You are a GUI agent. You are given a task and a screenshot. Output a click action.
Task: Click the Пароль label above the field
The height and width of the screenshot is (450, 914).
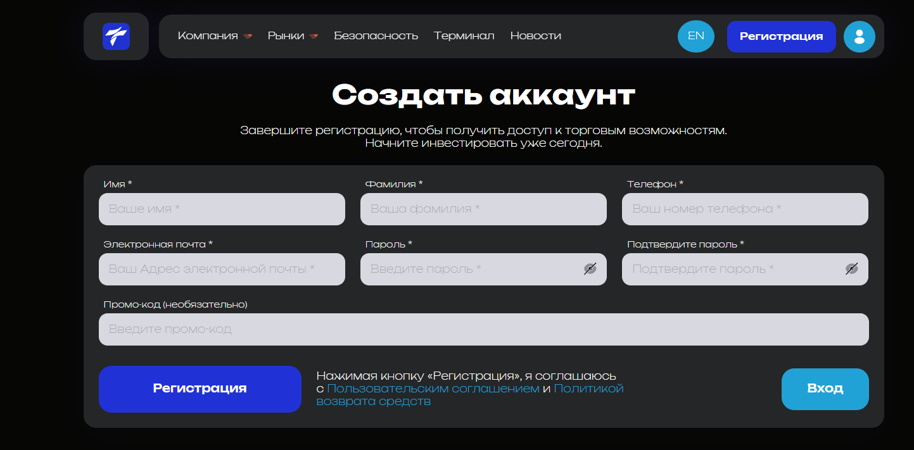[389, 244]
